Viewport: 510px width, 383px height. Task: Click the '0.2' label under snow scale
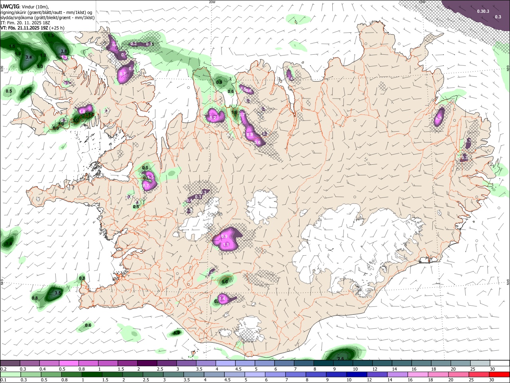pyautogui.click(x=4, y=369)
